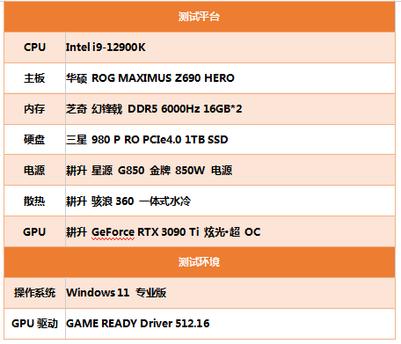Select the 内存 label cell
Screen dimensions: 401x344
click(x=34, y=109)
